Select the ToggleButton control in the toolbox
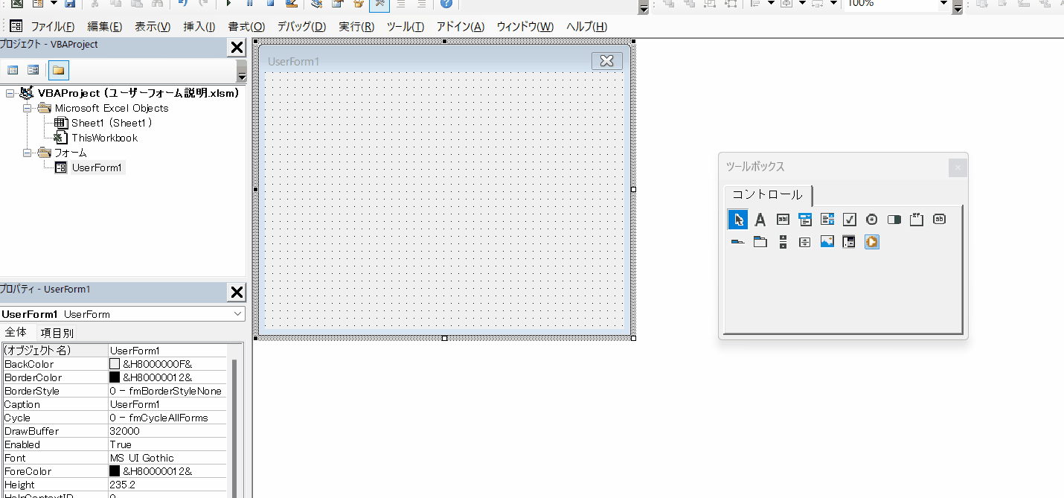The height and width of the screenshot is (498, 1064). click(894, 220)
